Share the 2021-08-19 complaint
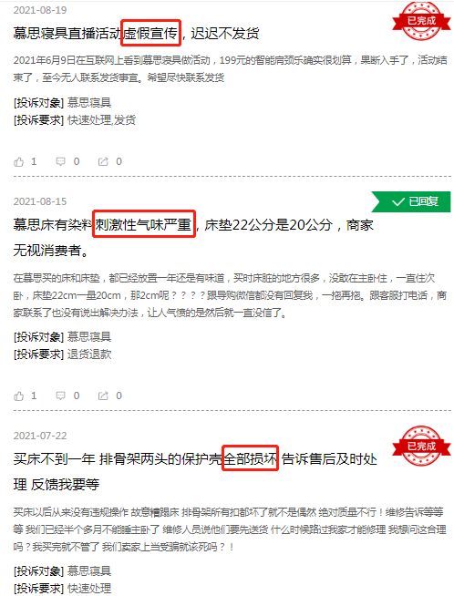This screenshot has height=596, width=454. click(103, 161)
